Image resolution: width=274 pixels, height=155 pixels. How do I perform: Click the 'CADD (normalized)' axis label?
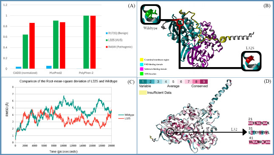25,73
